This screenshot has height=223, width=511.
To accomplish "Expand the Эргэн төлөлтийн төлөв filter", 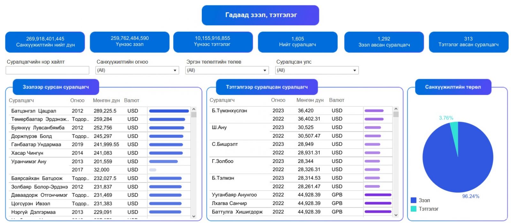I will (227, 70).
